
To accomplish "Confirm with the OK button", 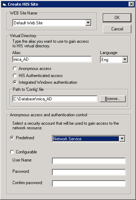I will point(117,18).
